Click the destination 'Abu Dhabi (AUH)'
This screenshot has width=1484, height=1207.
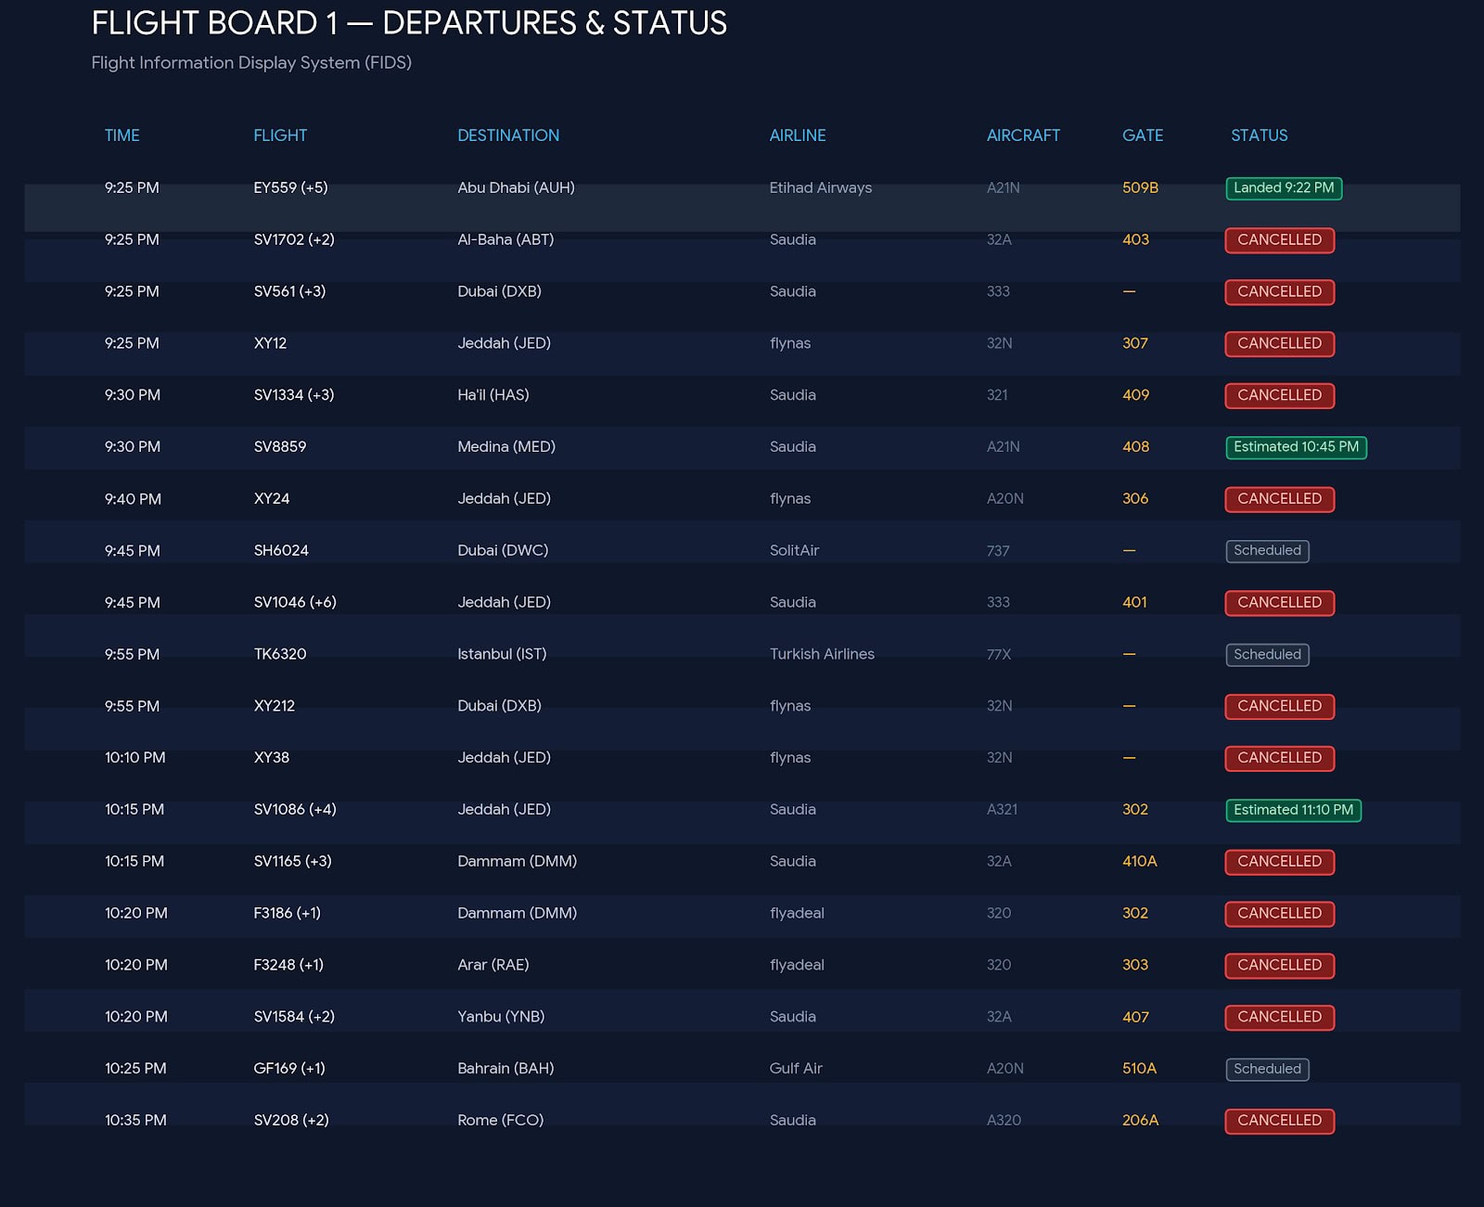click(516, 187)
